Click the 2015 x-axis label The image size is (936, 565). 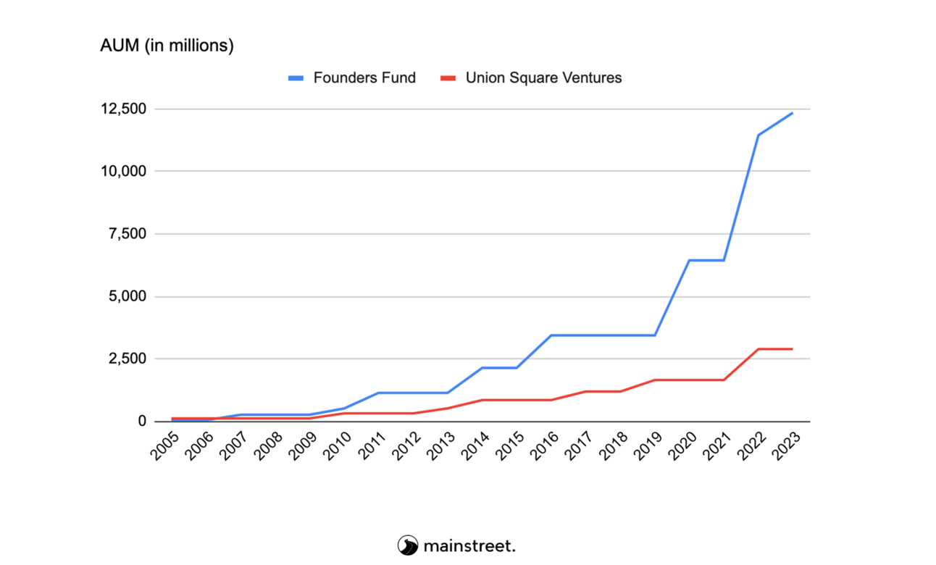click(x=511, y=445)
